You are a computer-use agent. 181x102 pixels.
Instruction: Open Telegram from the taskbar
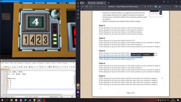coord(25,100)
